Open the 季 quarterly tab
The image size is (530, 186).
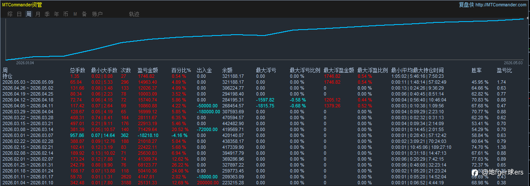(47, 14)
